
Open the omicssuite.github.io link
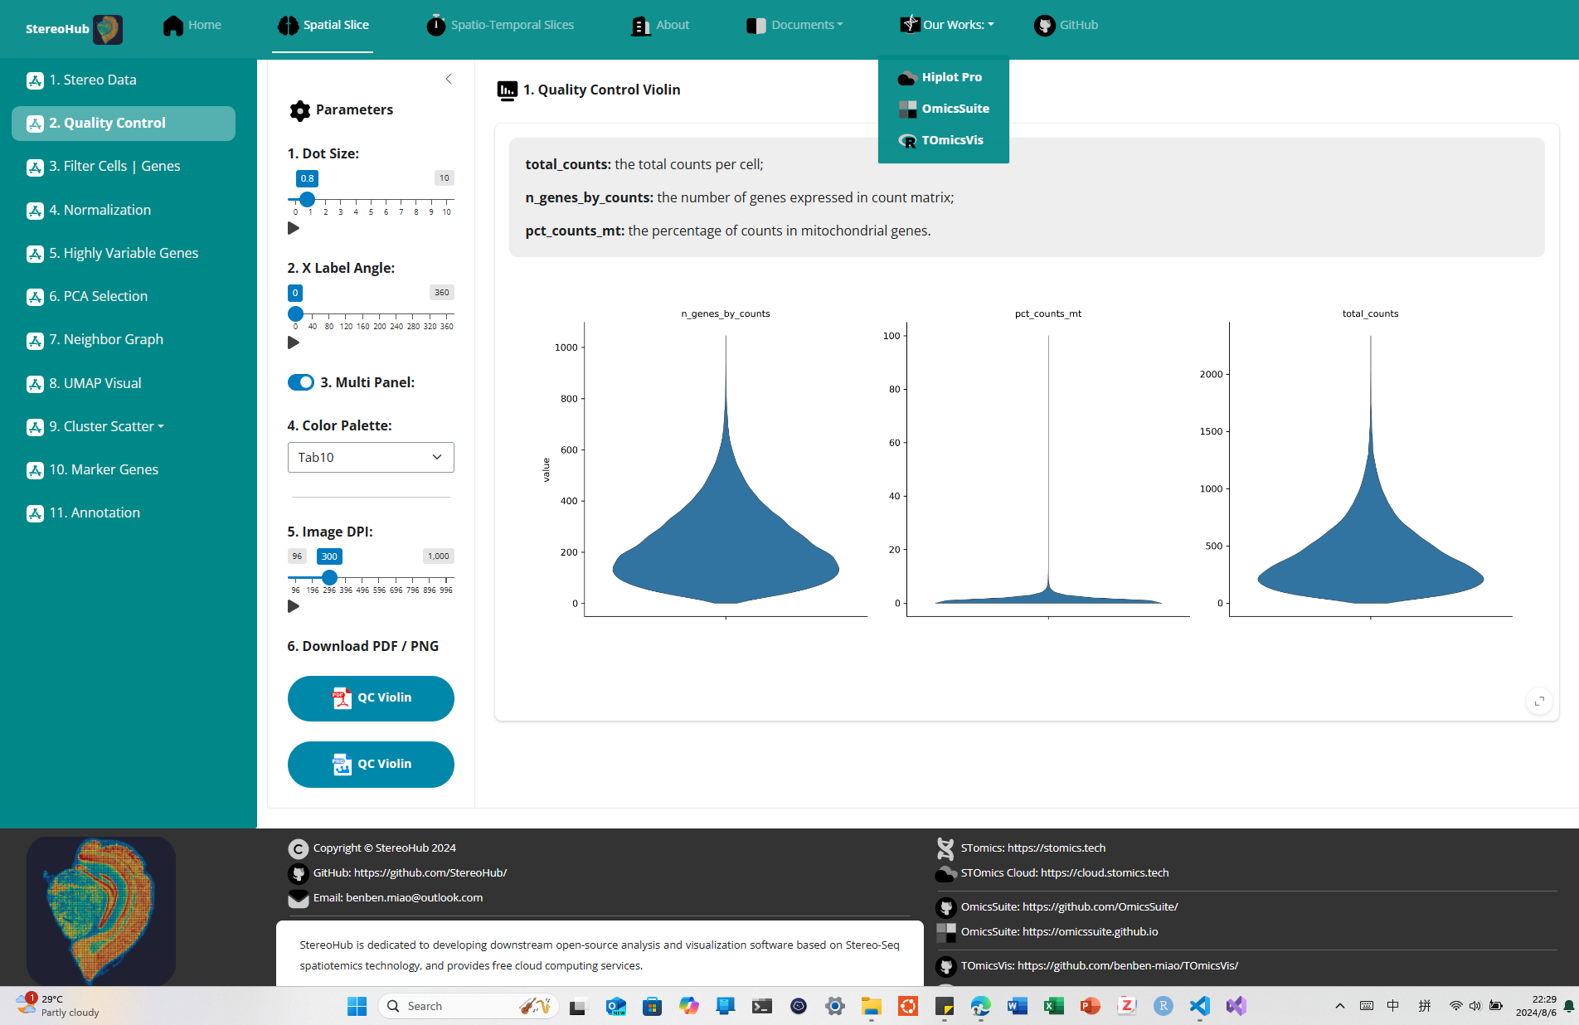click(1090, 932)
